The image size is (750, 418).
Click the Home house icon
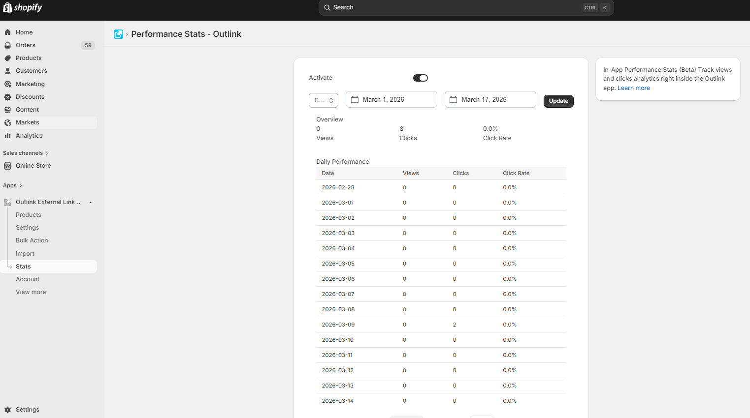click(7, 32)
